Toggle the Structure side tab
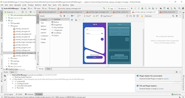The height and width of the screenshot is (98, 185). 2,64
